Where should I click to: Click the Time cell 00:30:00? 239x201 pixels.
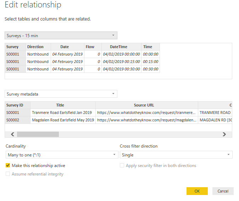(x=150, y=69)
